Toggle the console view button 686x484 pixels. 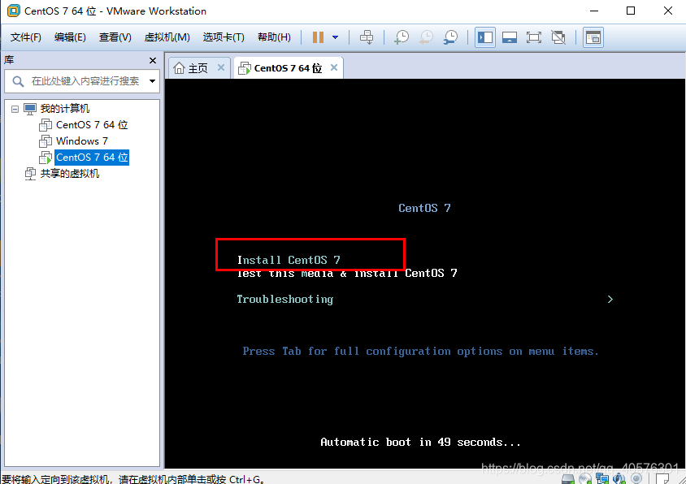(593, 37)
